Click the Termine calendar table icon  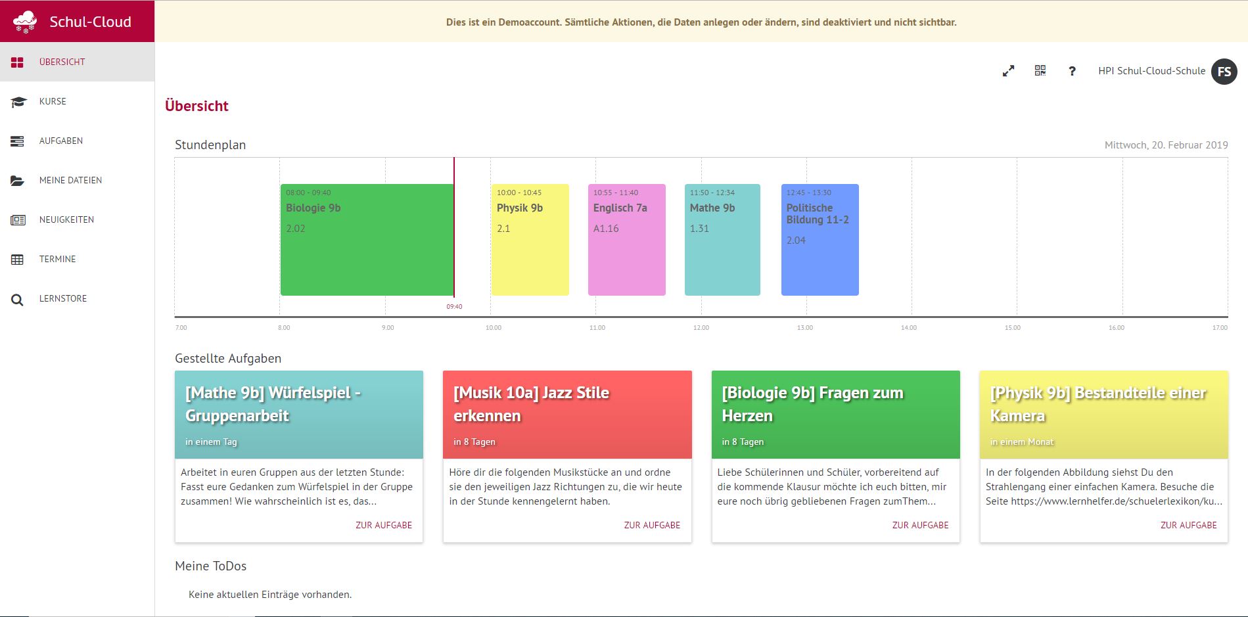point(18,260)
